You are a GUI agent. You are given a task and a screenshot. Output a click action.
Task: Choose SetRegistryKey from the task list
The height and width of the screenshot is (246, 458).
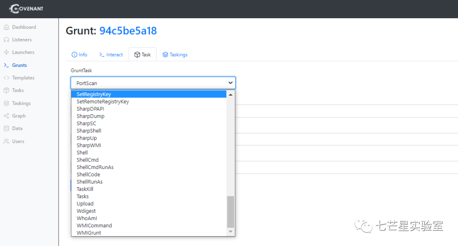149,94
